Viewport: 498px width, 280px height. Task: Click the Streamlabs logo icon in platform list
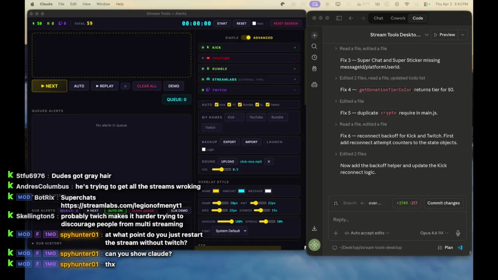pos(208,79)
